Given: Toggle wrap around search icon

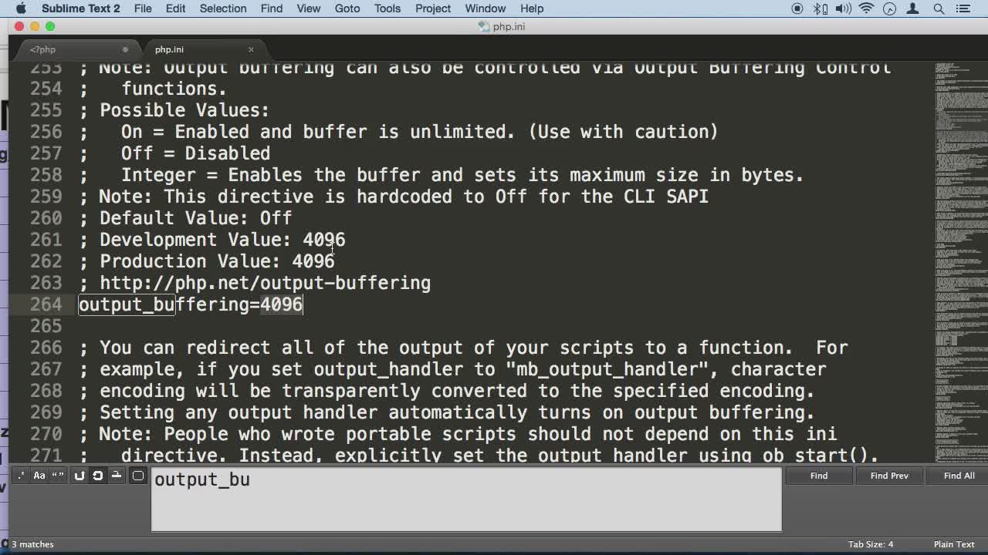Looking at the screenshot, I should coord(98,476).
